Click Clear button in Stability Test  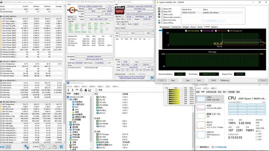[188, 80]
